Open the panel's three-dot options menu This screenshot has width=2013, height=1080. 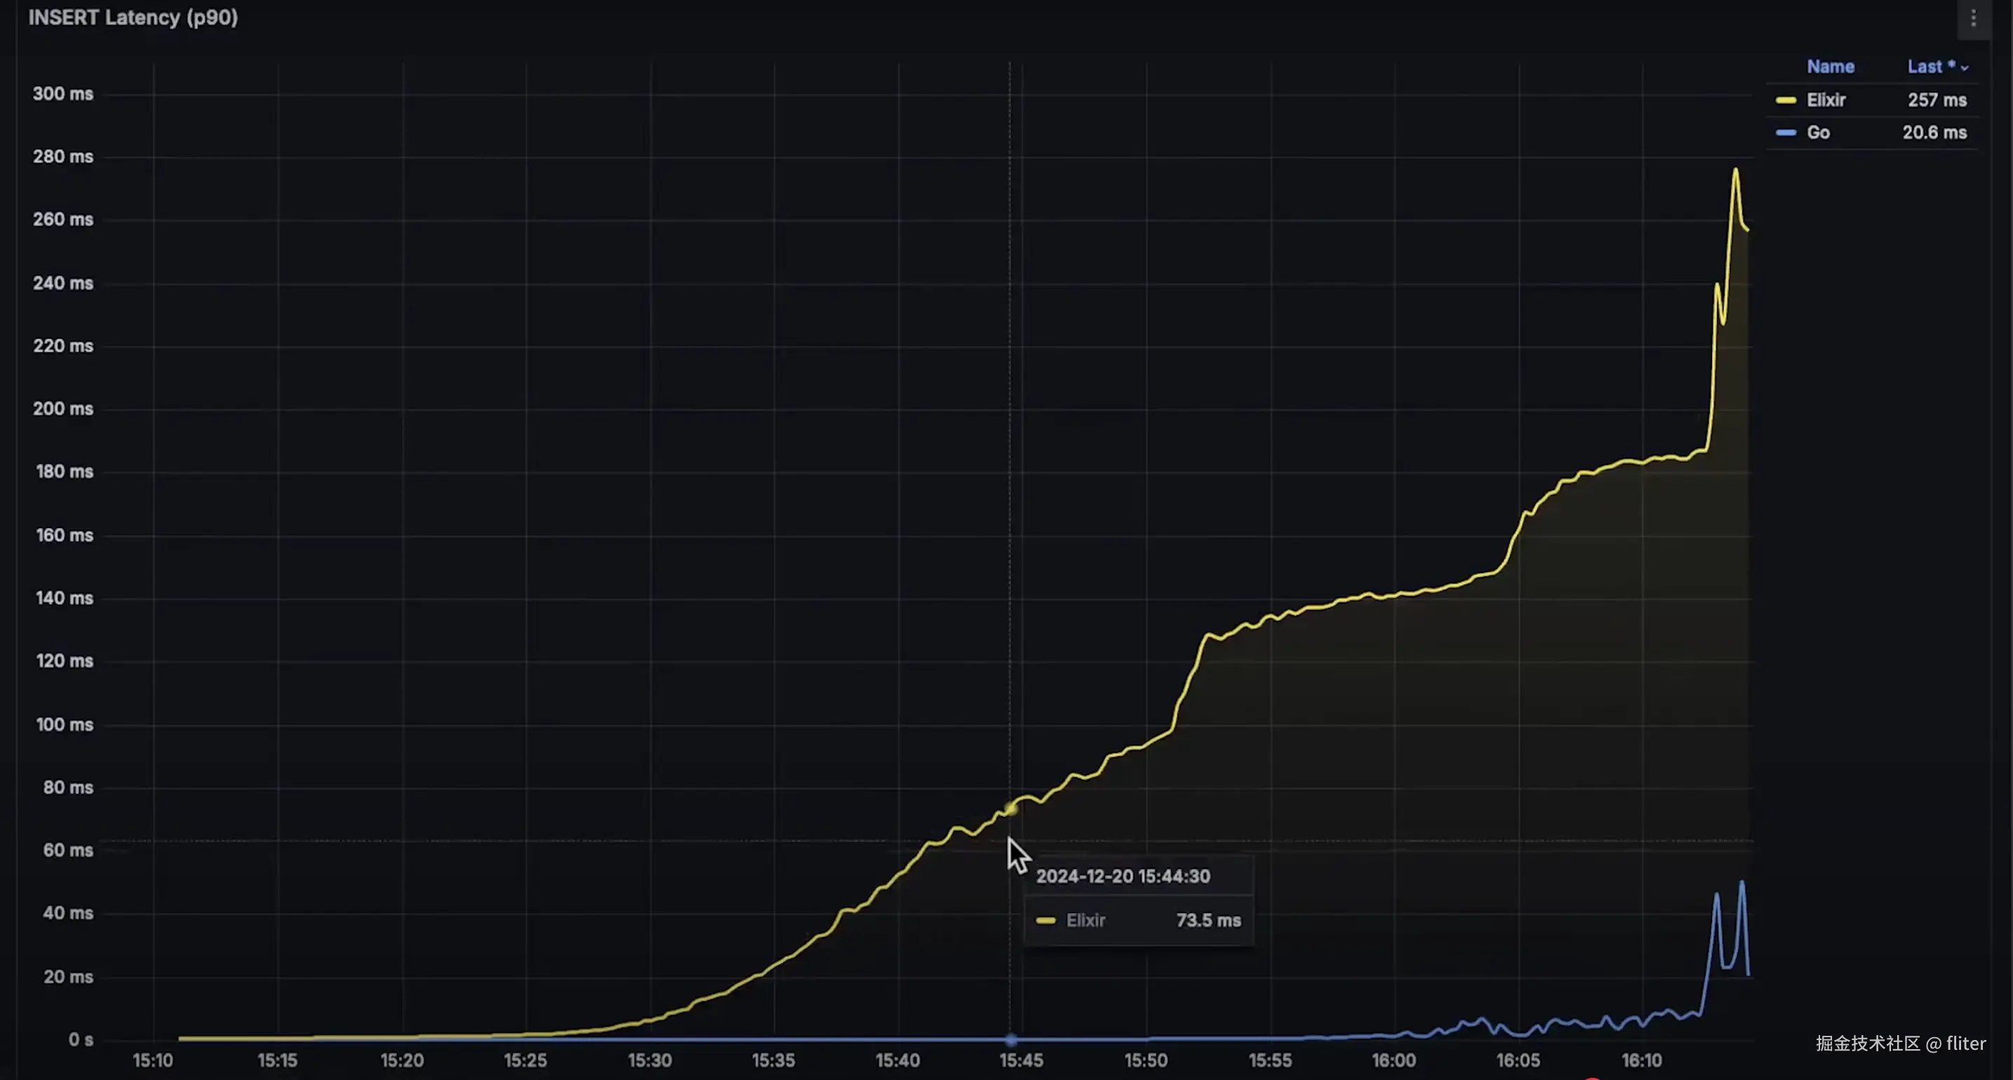[x=1973, y=18]
